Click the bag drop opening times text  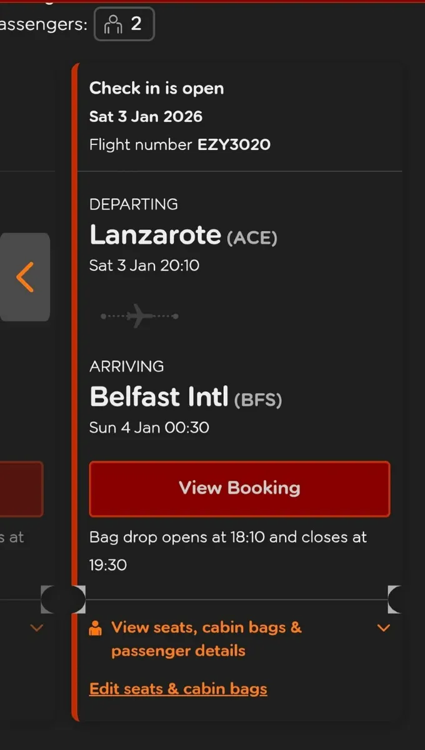(x=227, y=550)
